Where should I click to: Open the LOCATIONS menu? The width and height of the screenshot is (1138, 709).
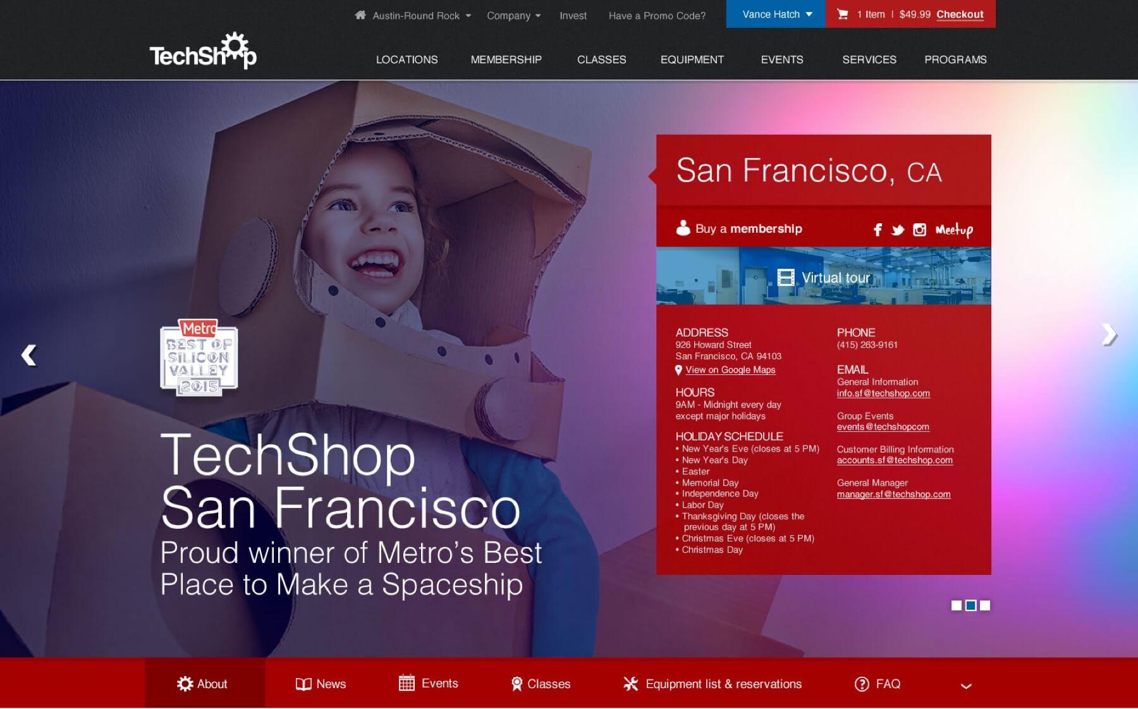407,59
